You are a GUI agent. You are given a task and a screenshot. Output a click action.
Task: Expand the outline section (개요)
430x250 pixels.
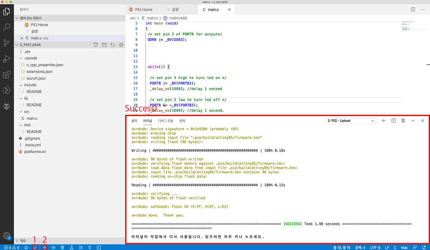click(23, 241)
